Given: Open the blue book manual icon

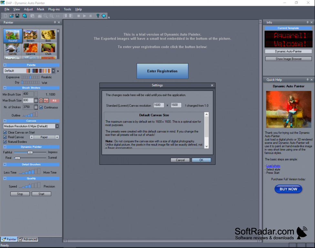Looking at the screenshot, I should coord(104,16).
